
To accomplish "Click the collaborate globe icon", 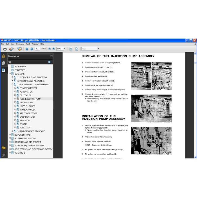I will [x=19, y=49].
